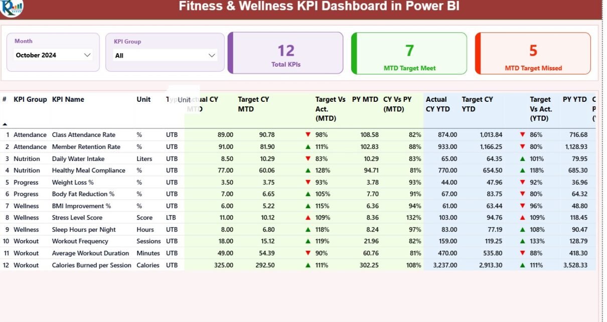
Task: Click the Month slicer chevron arrow
Action: coord(87,55)
